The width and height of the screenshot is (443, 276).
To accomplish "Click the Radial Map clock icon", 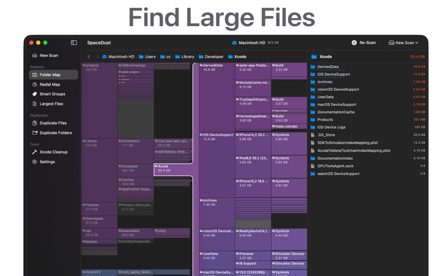I will (x=34, y=84).
